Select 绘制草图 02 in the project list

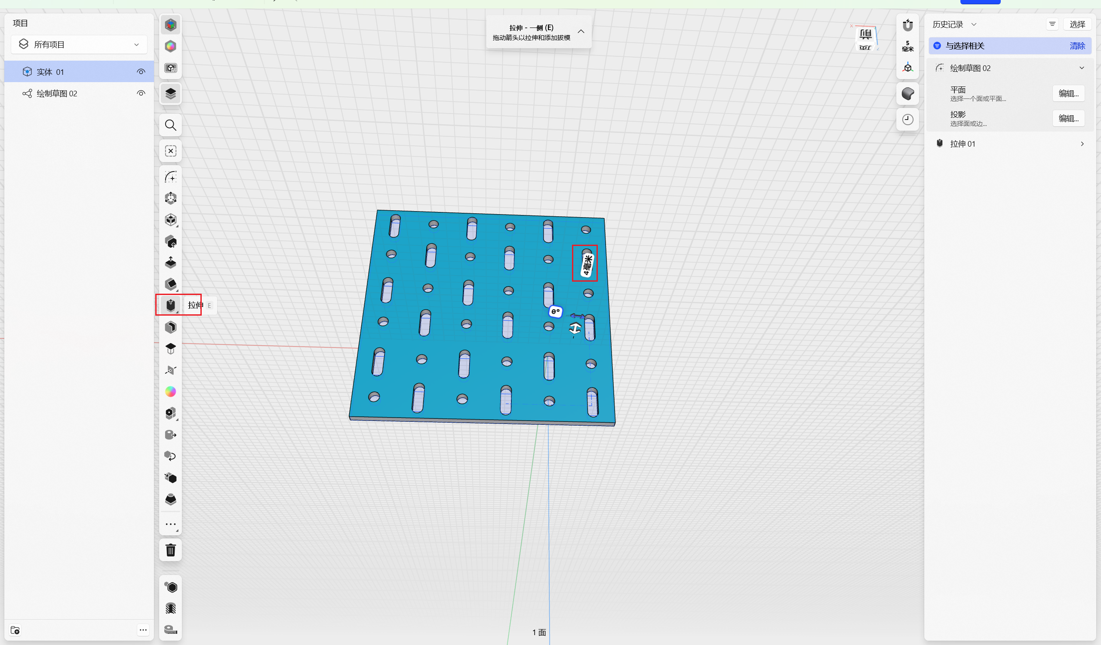57,93
